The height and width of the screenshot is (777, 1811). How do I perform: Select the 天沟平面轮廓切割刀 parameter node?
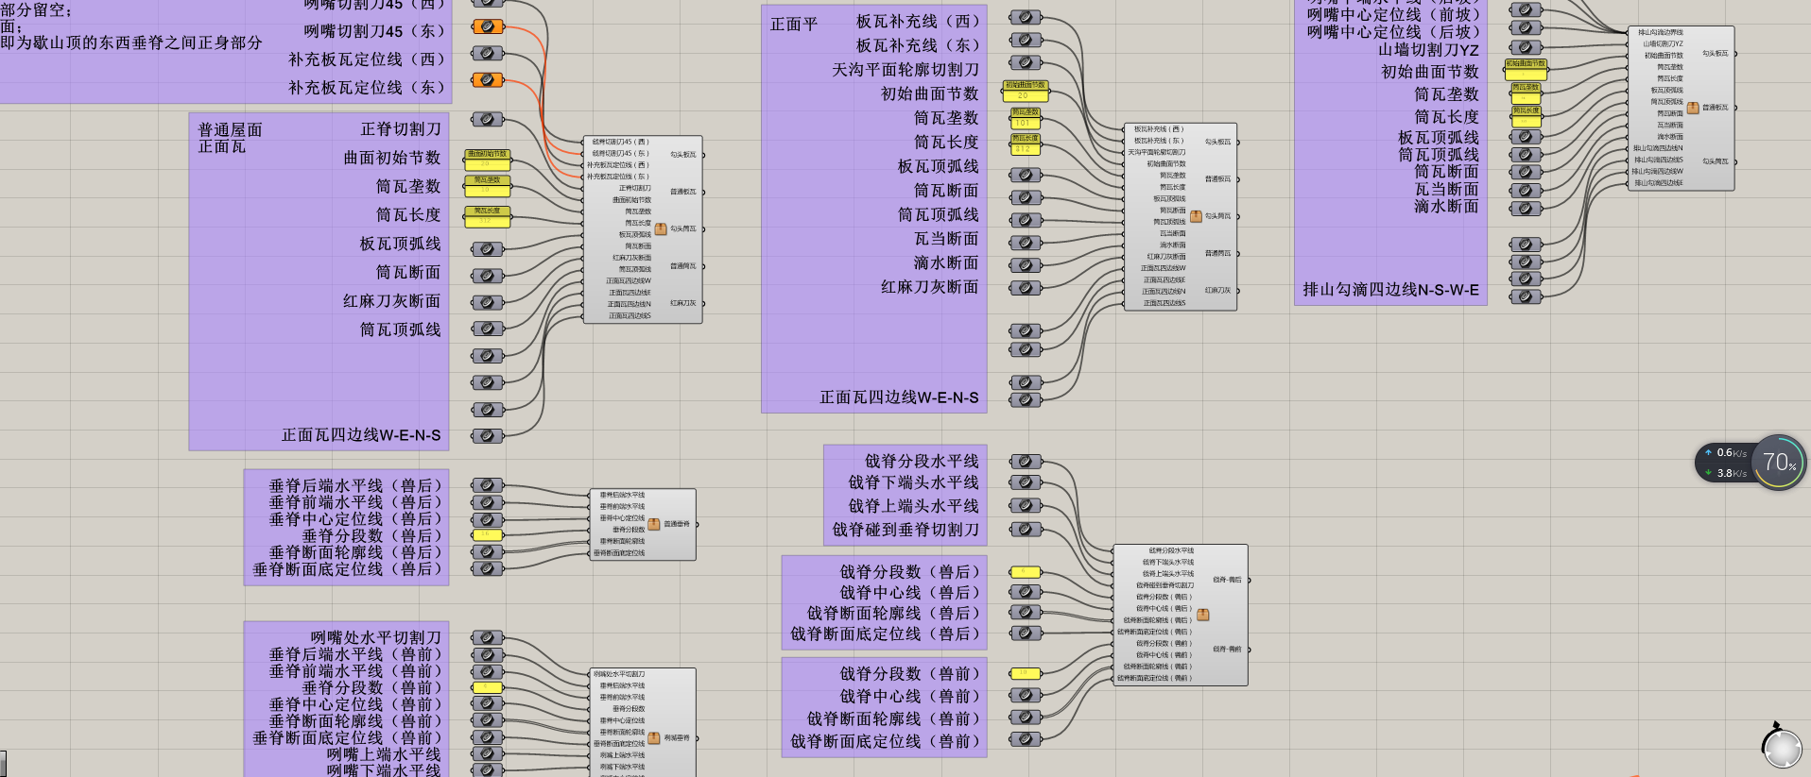coord(1026,62)
